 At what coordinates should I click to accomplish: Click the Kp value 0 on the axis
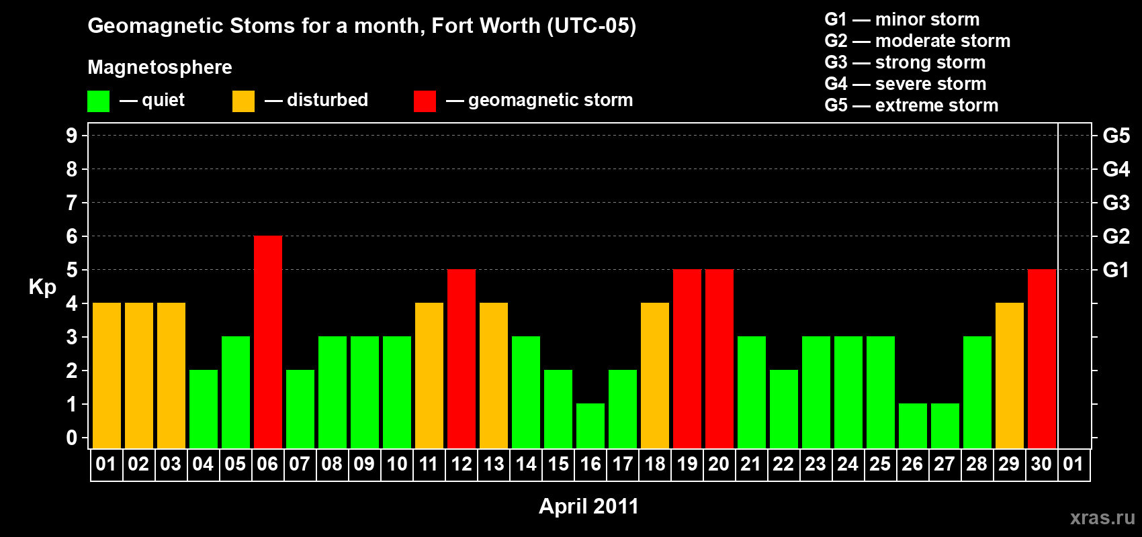coord(72,438)
